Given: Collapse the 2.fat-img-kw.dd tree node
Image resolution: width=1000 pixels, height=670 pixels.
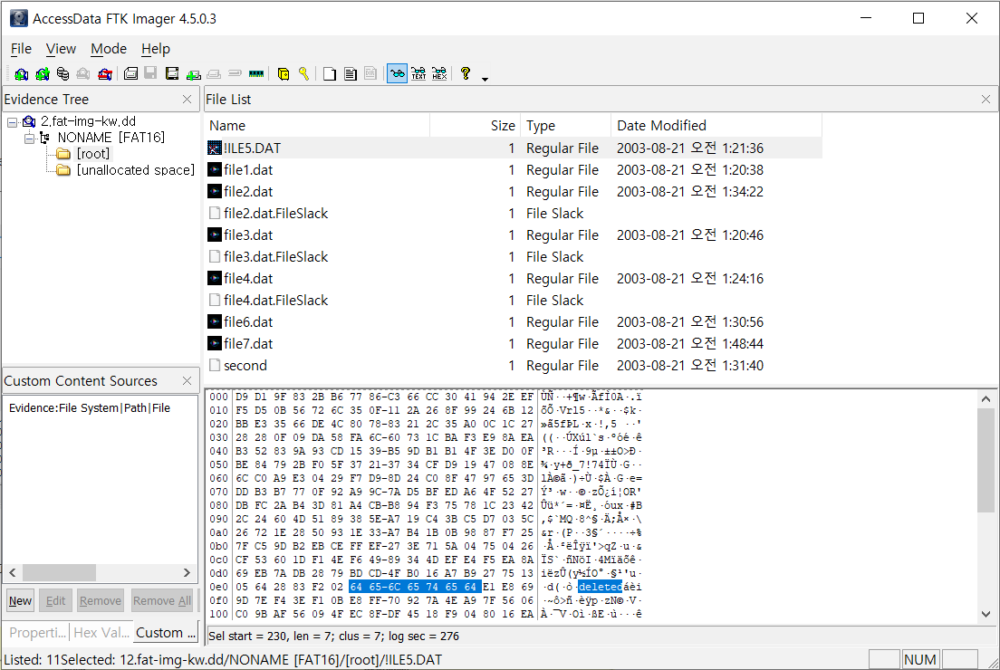Looking at the screenshot, I should 12,121.
